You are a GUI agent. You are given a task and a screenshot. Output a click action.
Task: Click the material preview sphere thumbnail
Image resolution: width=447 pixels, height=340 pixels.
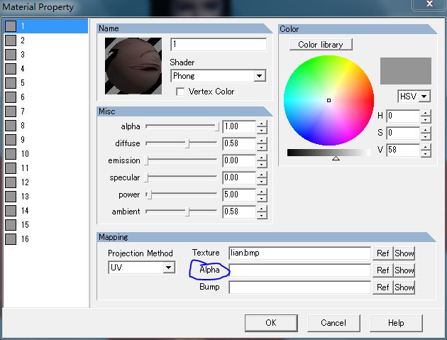(133, 66)
